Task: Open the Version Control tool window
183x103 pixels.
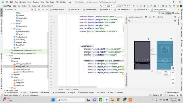Action: click(11, 92)
